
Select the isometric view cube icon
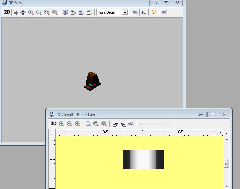click(x=65, y=12)
